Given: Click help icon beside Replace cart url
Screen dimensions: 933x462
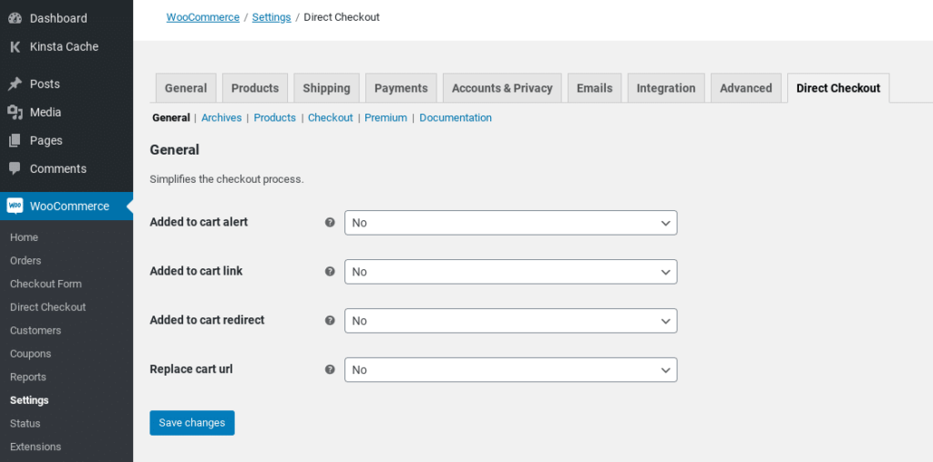Looking at the screenshot, I should click(x=330, y=369).
